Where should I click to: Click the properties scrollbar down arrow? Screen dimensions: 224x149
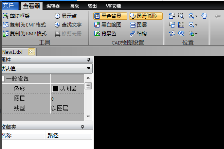[x=88, y=117]
